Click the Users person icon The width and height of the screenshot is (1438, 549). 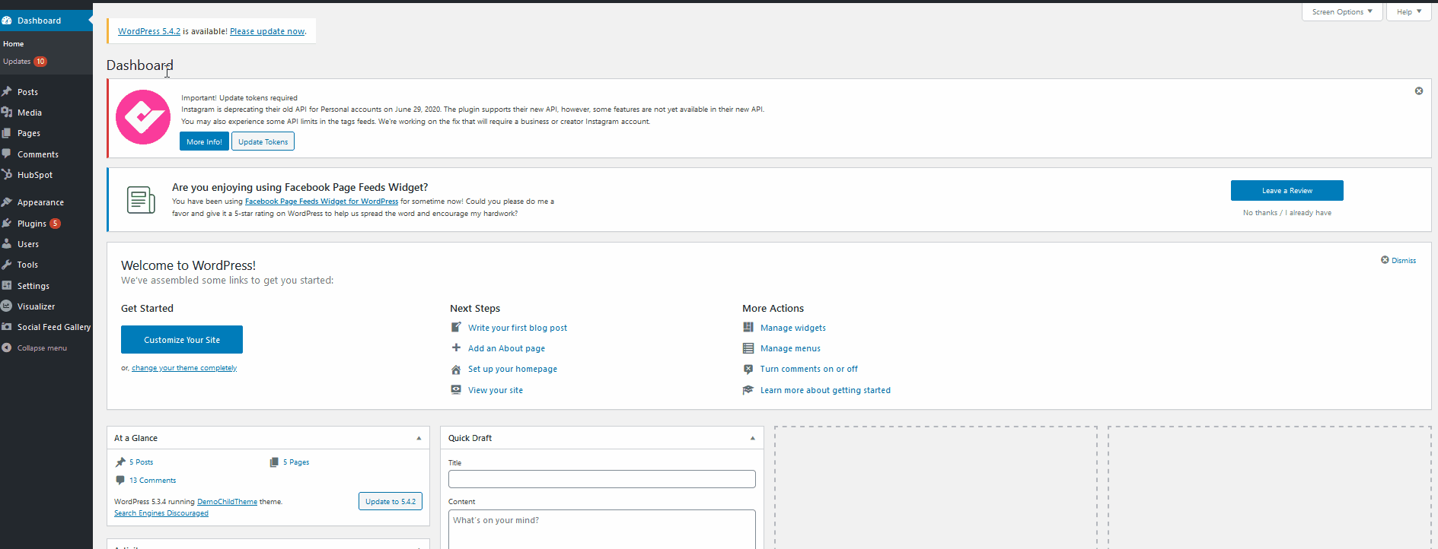pos(7,244)
